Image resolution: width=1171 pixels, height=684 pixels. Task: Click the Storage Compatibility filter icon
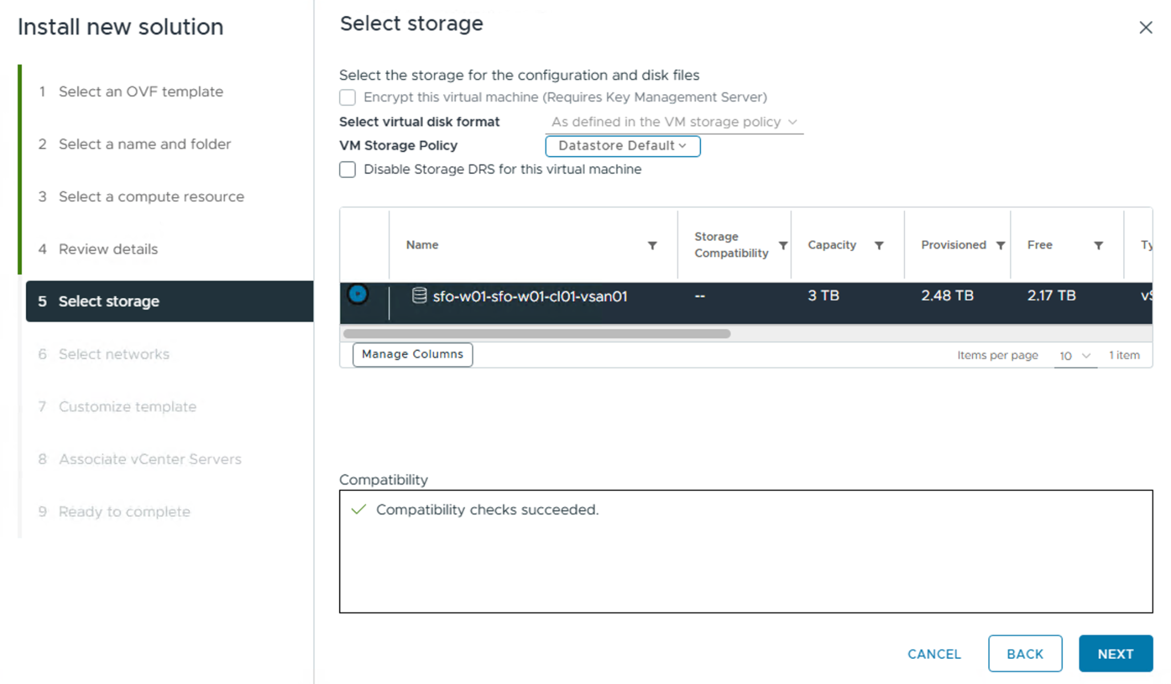(x=783, y=245)
